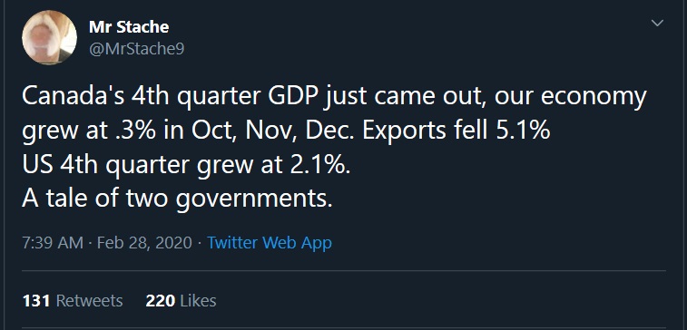The width and height of the screenshot is (687, 330).
Task: Click the line 'A tale of two governments.'
Action: pyautogui.click(x=177, y=198)
